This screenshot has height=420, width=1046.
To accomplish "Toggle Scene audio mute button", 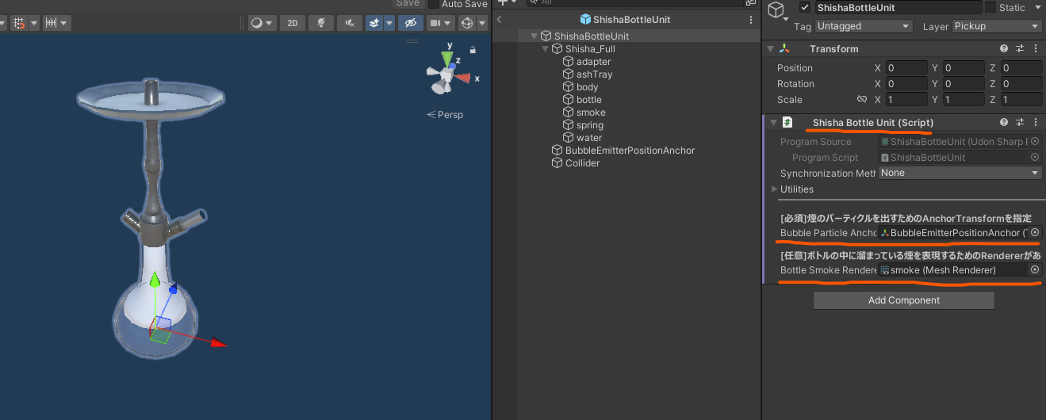I will (350, 23).
